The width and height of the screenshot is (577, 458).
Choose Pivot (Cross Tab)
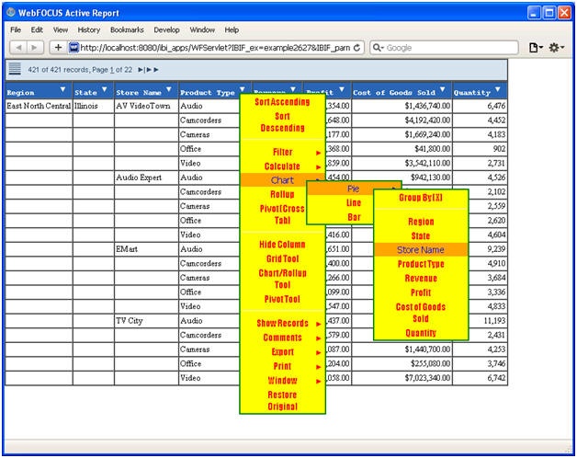[283, 214]
